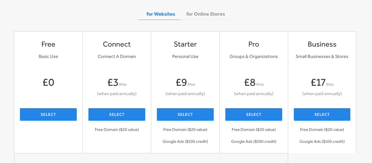Click Google Ads credit under Starter
372x163 pixels.
tap(185, 141)
